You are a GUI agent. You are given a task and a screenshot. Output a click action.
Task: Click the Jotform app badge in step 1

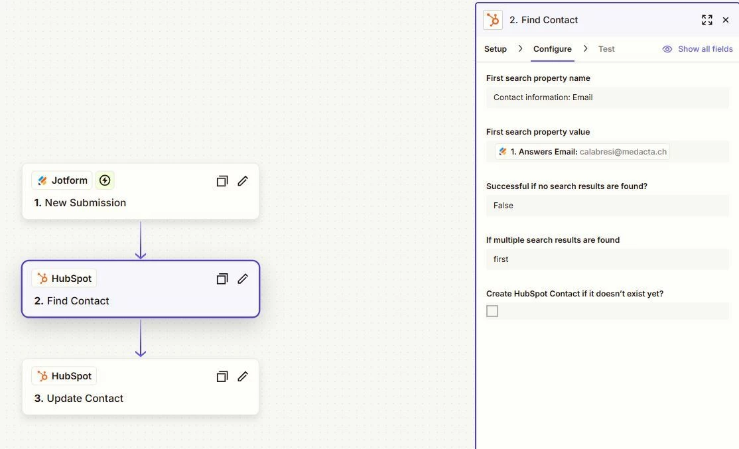[62, 180]
